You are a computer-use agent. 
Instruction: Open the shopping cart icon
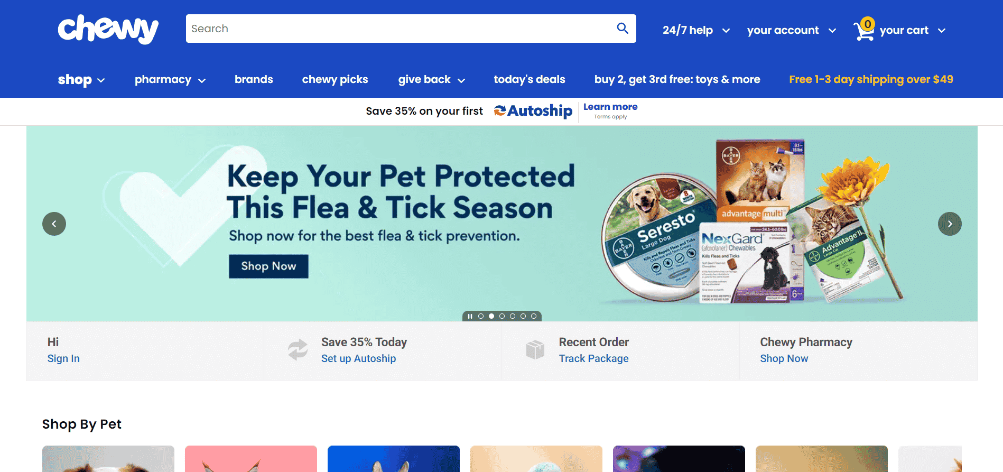[863, 30]
